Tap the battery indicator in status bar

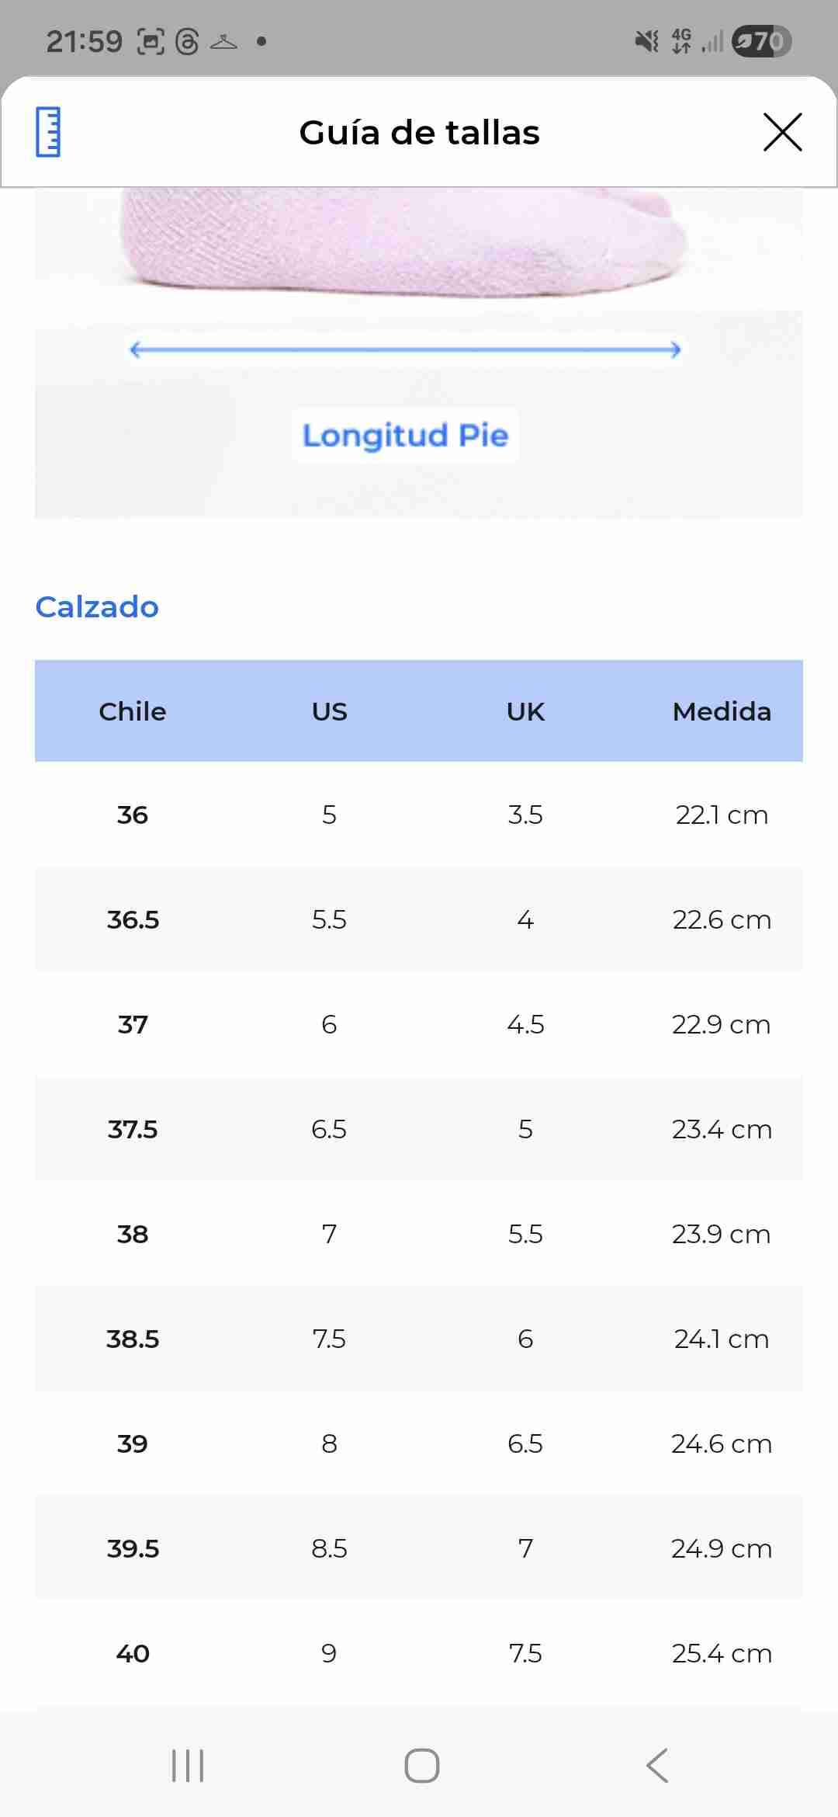(x=761, y=41)
